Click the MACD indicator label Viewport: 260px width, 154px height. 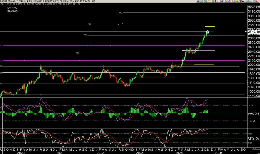click(x=254, y=114)
